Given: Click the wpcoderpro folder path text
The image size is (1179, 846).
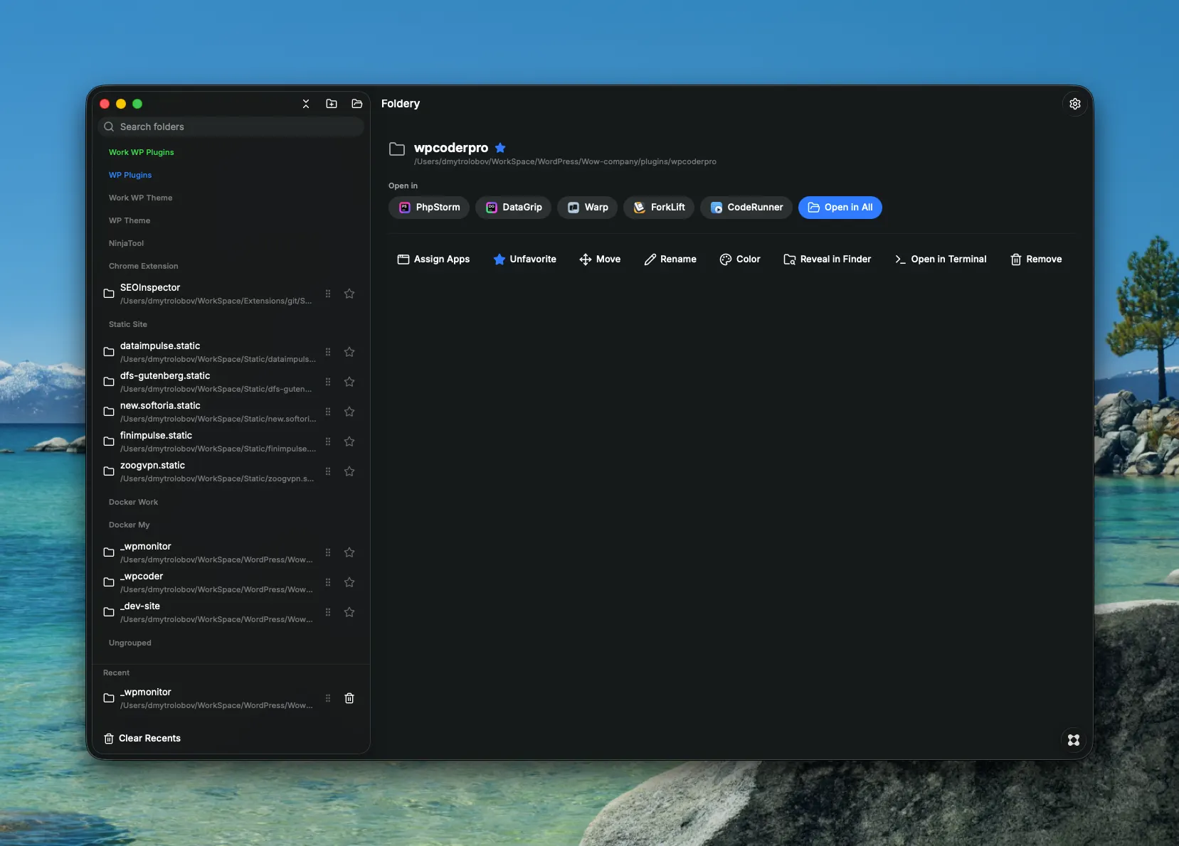Looking at the screenshot, I should point(565,162).
